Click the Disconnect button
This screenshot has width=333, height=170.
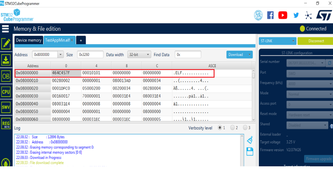click(x=316, y=41)
